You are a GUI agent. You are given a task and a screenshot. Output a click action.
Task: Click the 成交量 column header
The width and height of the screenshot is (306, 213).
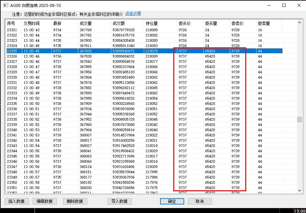[x=85, y=24]
